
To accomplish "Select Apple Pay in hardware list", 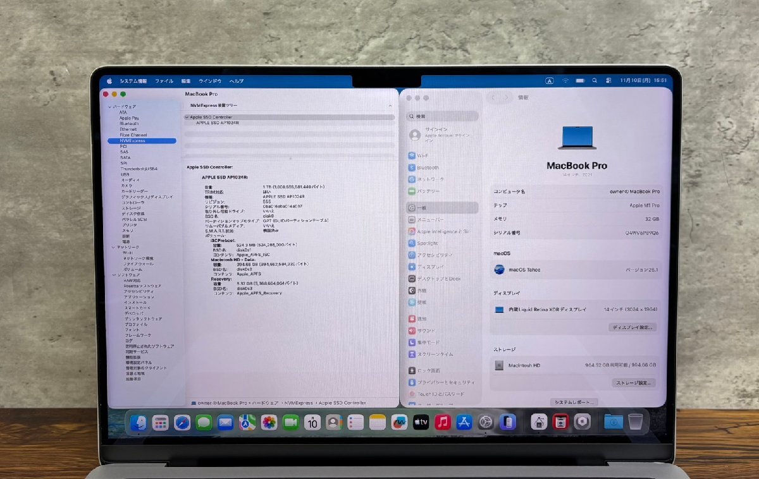I will pyautogui.click(x=129, y=118).
